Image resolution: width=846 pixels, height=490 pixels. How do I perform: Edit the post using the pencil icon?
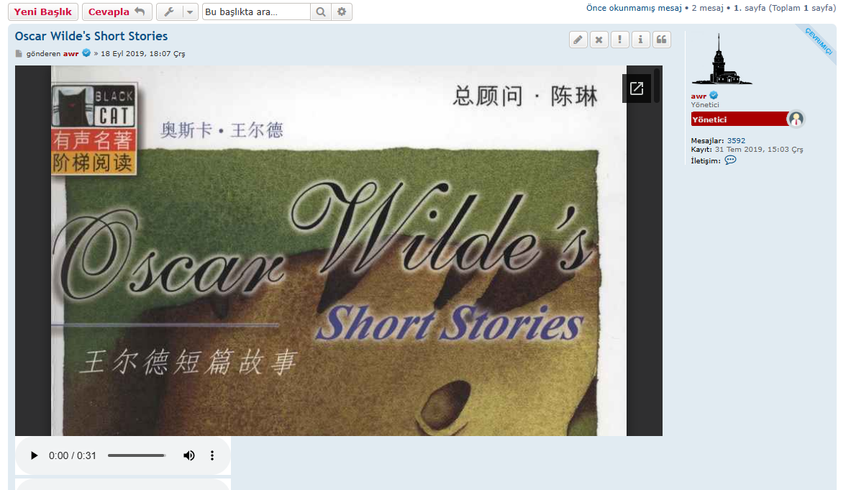pos(578,40)
